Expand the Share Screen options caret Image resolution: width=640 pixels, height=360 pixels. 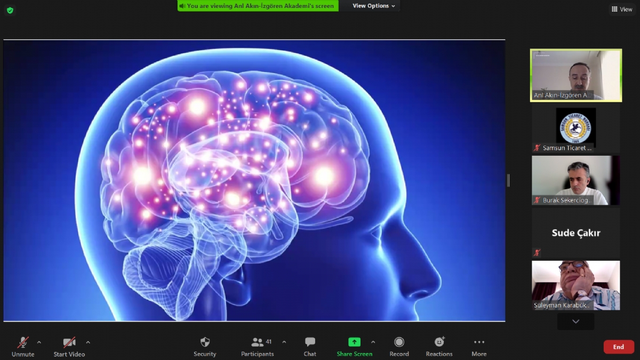tap(373, 342)
